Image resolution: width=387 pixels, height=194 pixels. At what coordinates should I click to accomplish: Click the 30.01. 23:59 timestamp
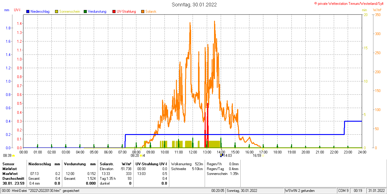tap(13, 183)
